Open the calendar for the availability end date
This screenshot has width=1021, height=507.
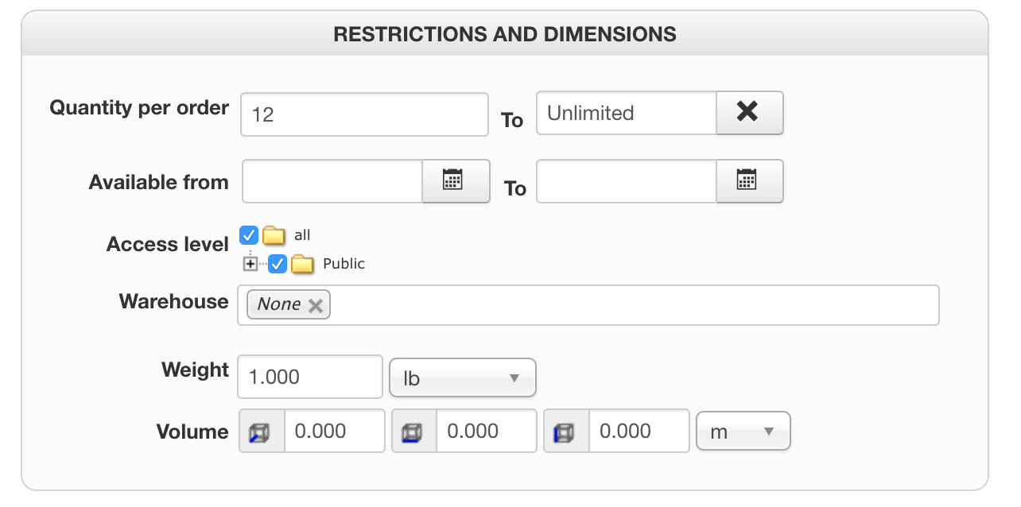[x=749, y=181]
